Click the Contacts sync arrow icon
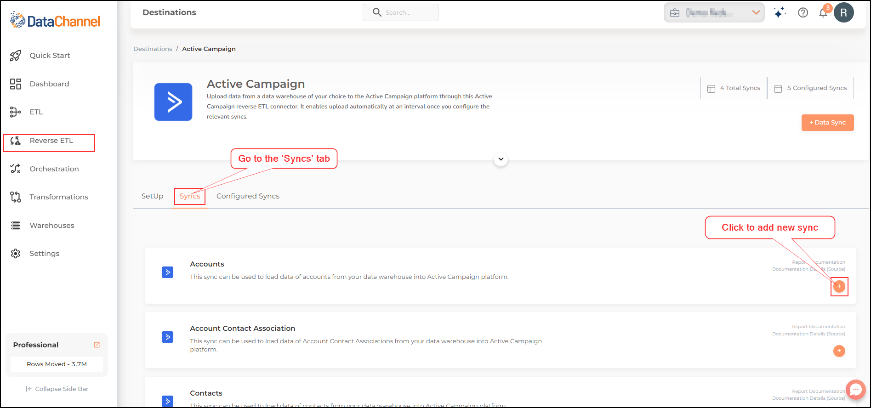Image resolution: width=871 pixels, height=408 pixels. (168, 401)
